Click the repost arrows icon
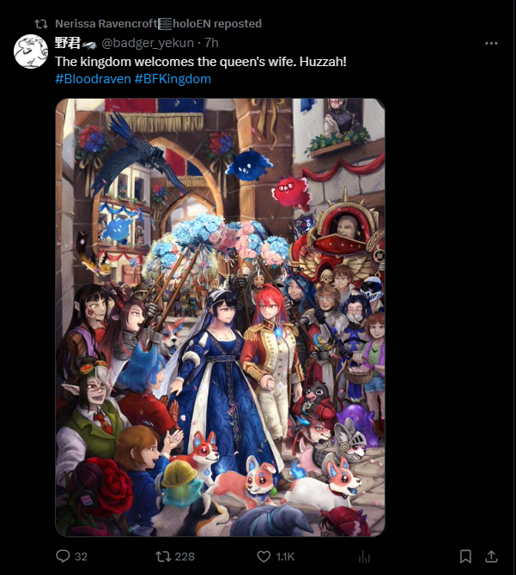 pos(163,557)
